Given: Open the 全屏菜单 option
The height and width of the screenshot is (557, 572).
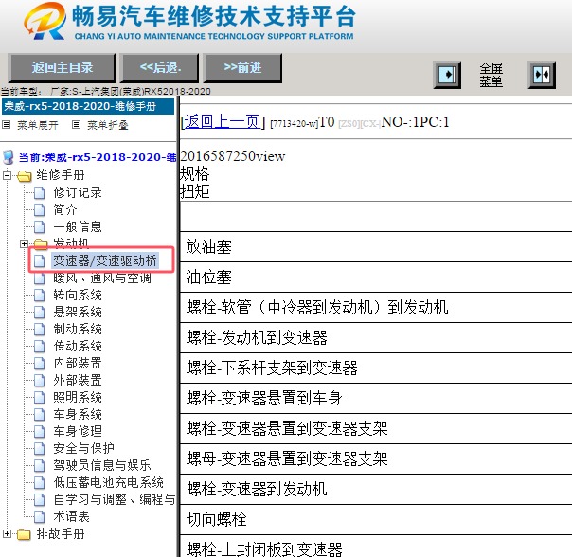Looking at the screenshot, I should tap(491, 75).
